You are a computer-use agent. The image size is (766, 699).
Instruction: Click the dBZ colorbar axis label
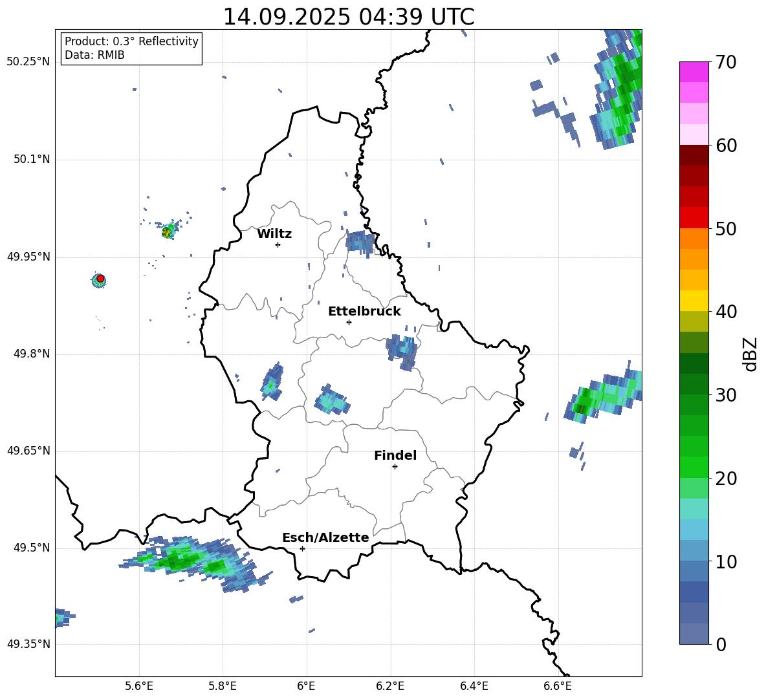coord(750,354)
